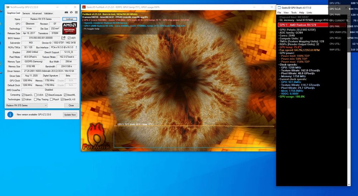
Task: Click the GPU temp 75.0°C line in GPU Shark
Action: [291, 47]
